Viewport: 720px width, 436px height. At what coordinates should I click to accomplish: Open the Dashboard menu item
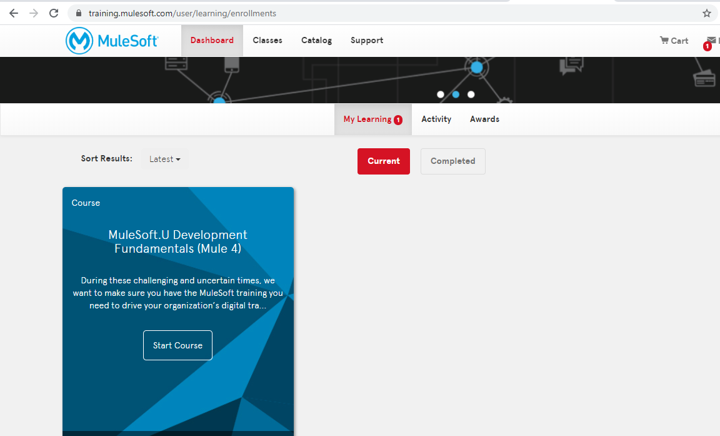pyautogui.click(x=212, y=41)
